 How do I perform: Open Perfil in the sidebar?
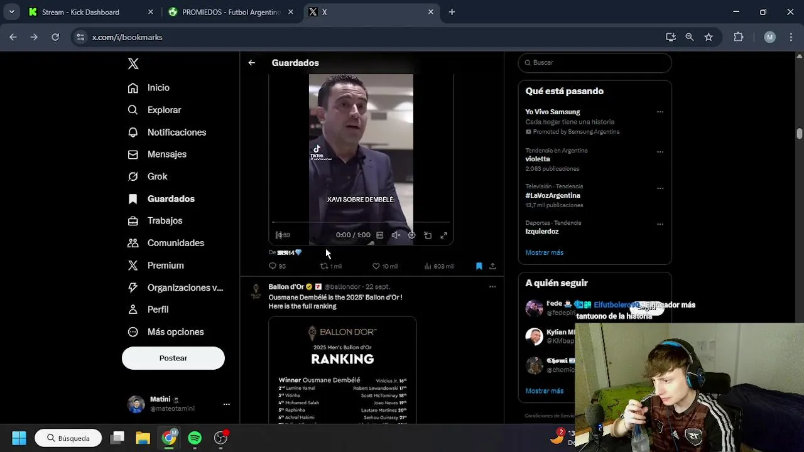[148, 309]
